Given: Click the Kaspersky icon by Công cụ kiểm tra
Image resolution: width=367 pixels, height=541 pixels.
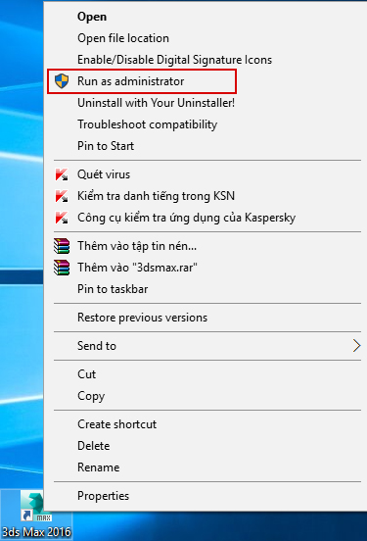Looking at the screenshot, I should 62,218.
